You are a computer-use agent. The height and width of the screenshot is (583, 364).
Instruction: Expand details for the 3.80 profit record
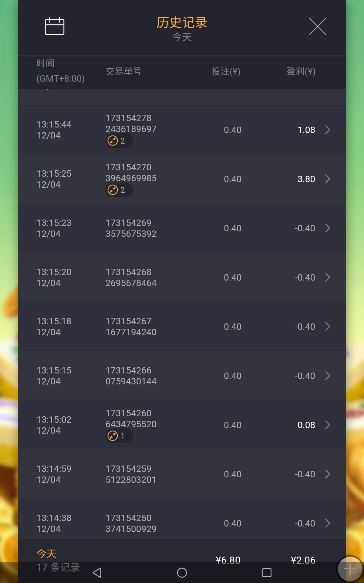[x=328, y=179]
